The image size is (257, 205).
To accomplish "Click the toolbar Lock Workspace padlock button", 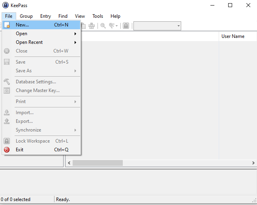I will pos(126,26).
